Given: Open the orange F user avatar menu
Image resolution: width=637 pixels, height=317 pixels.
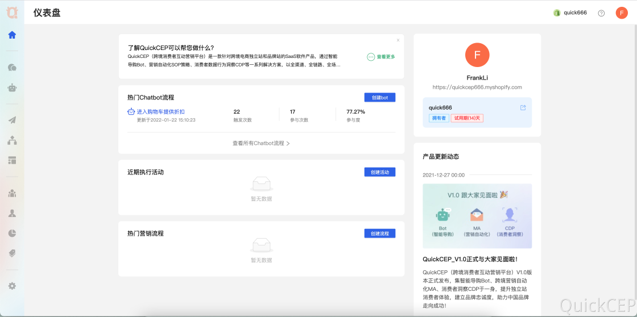Looking at the screenshot, I should coord(622,13).
